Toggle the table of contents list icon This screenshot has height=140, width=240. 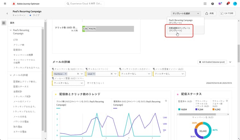tap(4, 23)
